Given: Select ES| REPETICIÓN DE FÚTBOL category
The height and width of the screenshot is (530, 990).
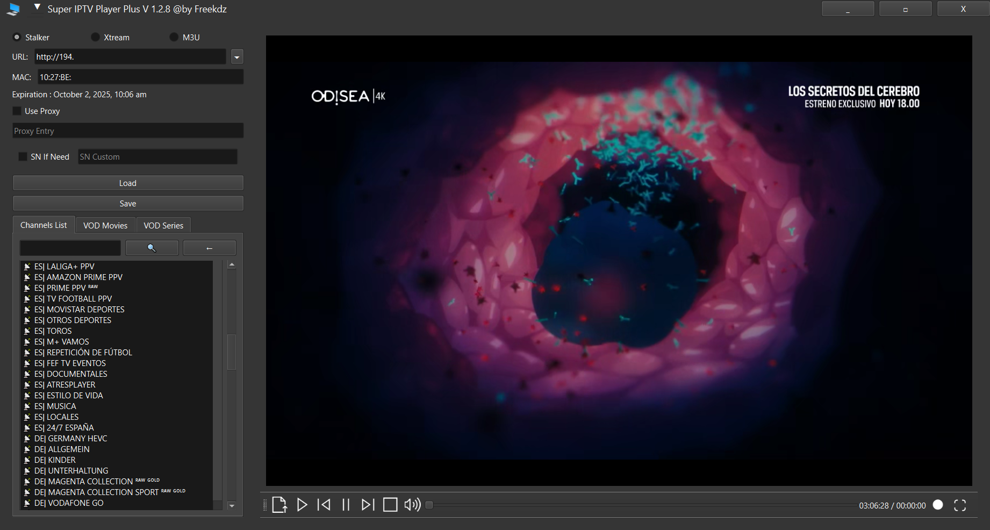Looking at the screenshot, I should [117, 352].
